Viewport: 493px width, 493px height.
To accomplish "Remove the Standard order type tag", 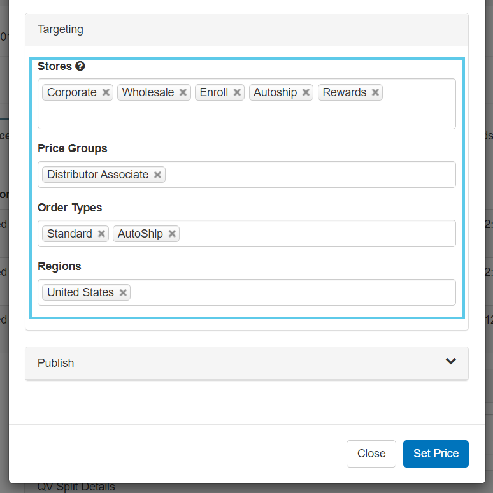I will click(x=101, y=234).
